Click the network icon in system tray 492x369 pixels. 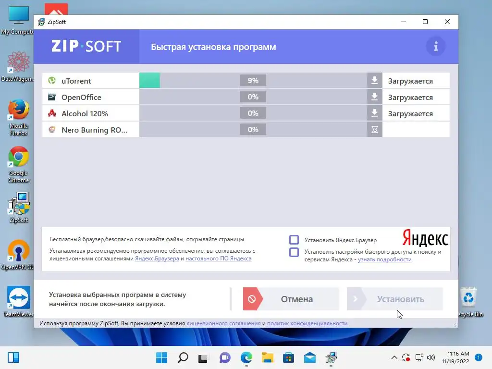[x=419, y=357]
